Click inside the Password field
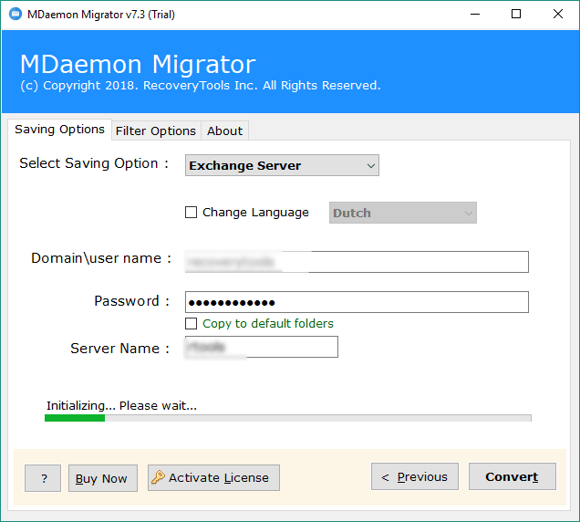This screenshot has width=580, height=522. click(357, 302)
